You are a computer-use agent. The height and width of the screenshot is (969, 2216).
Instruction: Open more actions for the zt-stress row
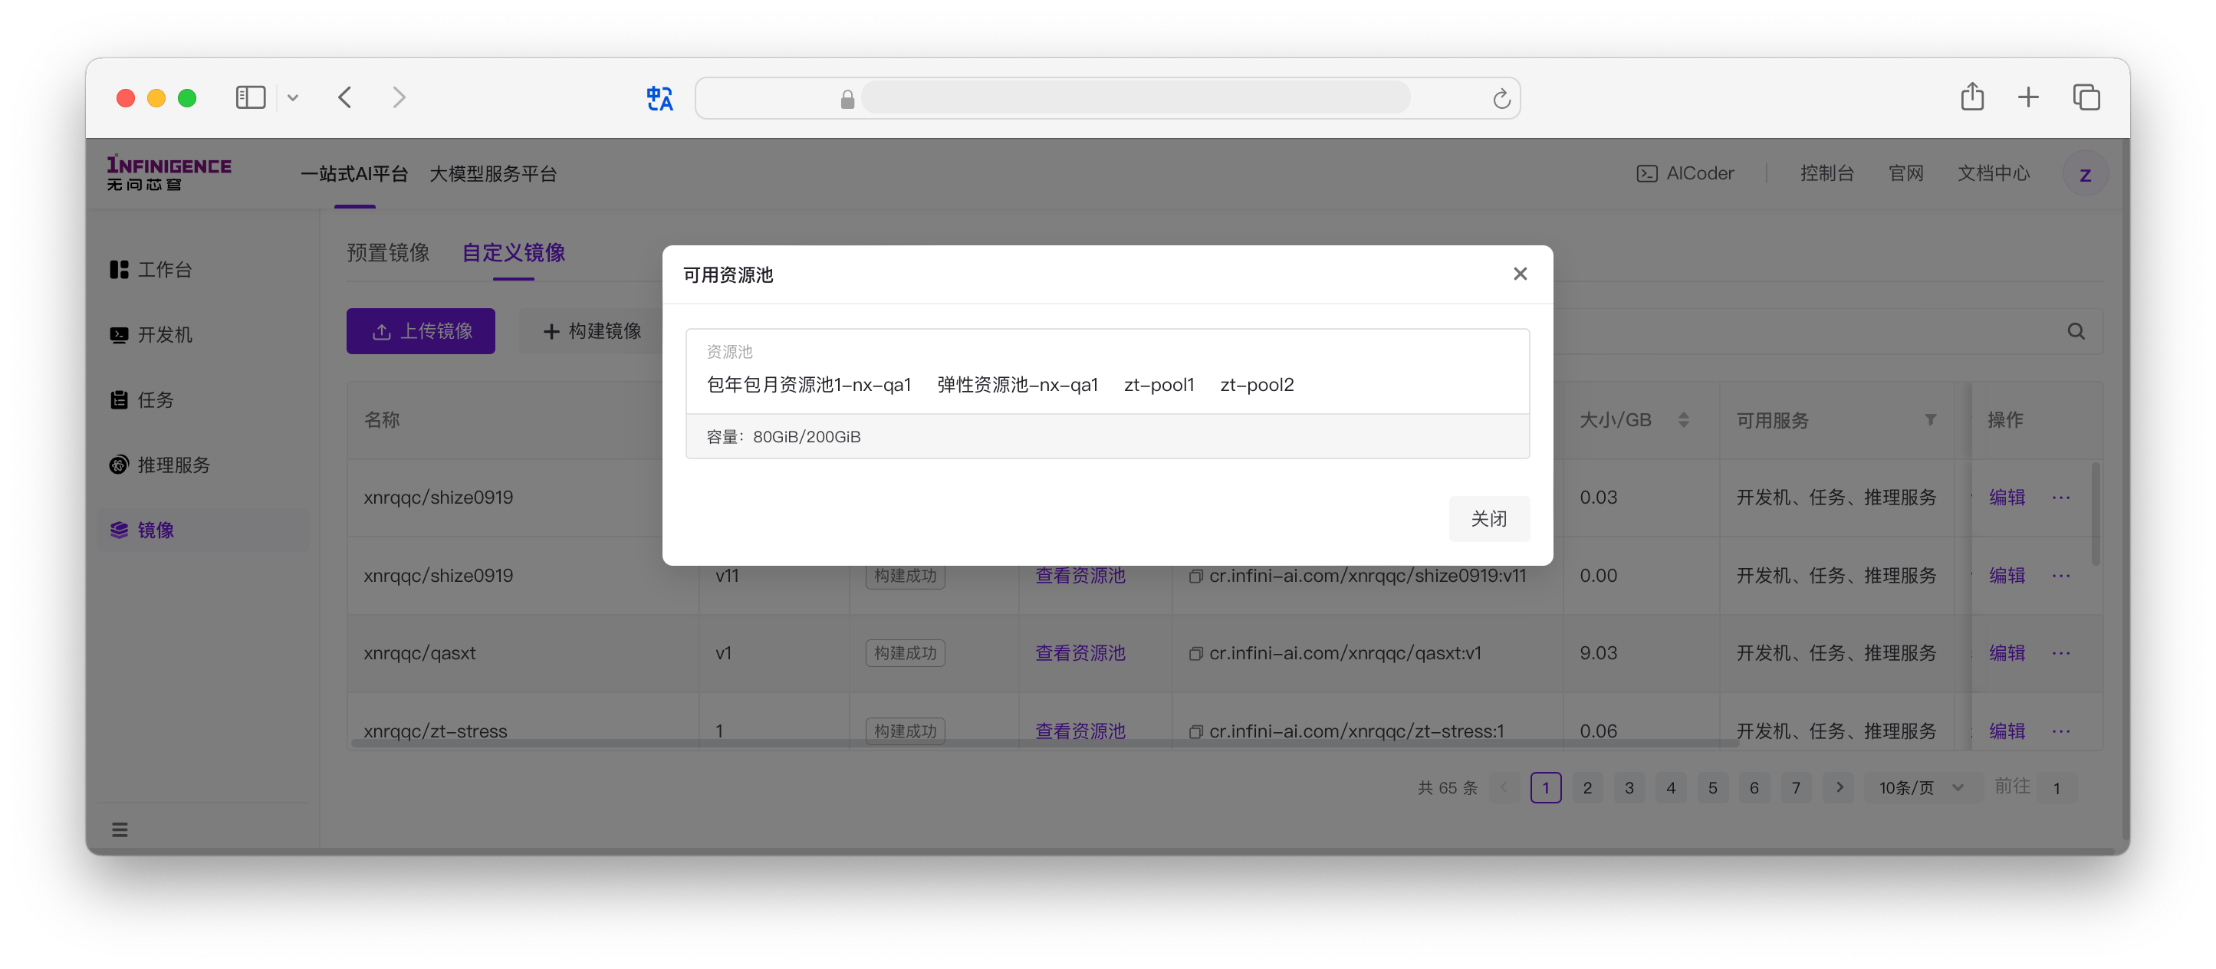click(x=2061, y=731)
